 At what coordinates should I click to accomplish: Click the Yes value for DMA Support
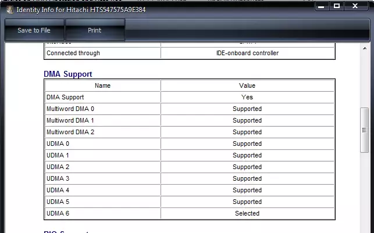coord(247,97)
